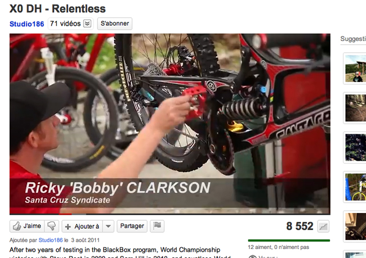Open first suggested video with wooden structure

[355, 68]
